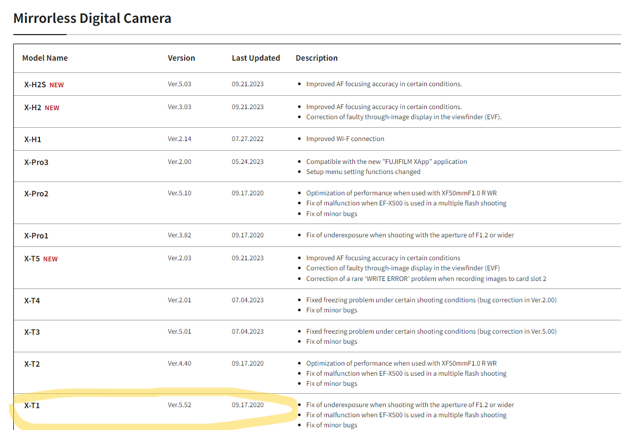Select version text Ver.2.03
This screenshot has width=621, height=430.
click(x=179, y=258)
